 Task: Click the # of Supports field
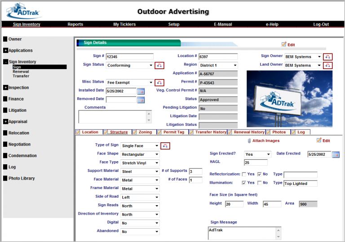click(x=195, y=172)
